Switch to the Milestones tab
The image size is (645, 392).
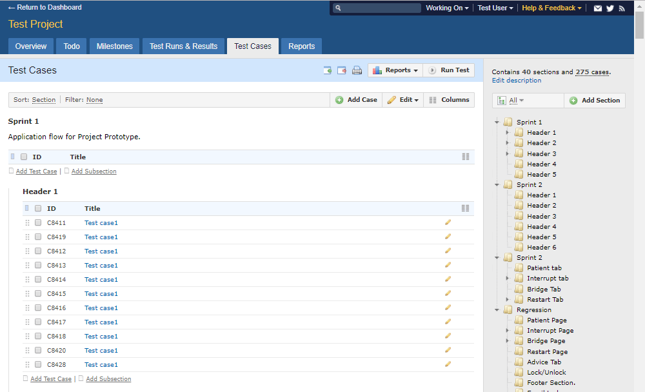click(x=114, y=46)
